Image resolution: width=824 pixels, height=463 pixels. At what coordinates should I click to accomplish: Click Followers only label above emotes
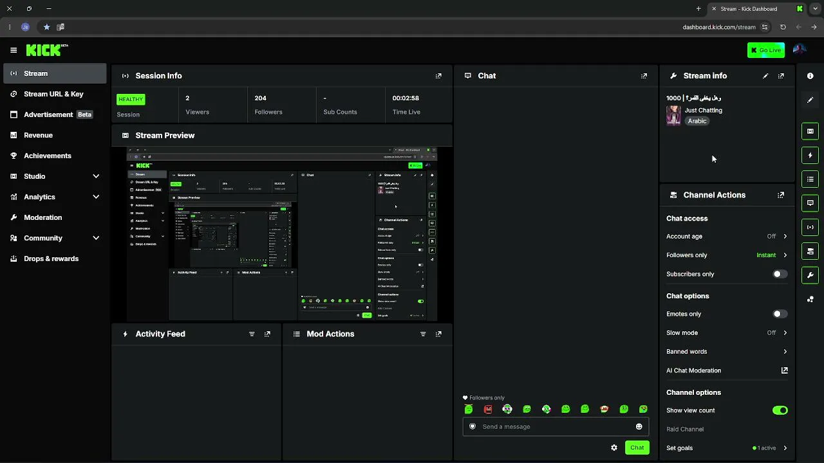pos(487,398)
